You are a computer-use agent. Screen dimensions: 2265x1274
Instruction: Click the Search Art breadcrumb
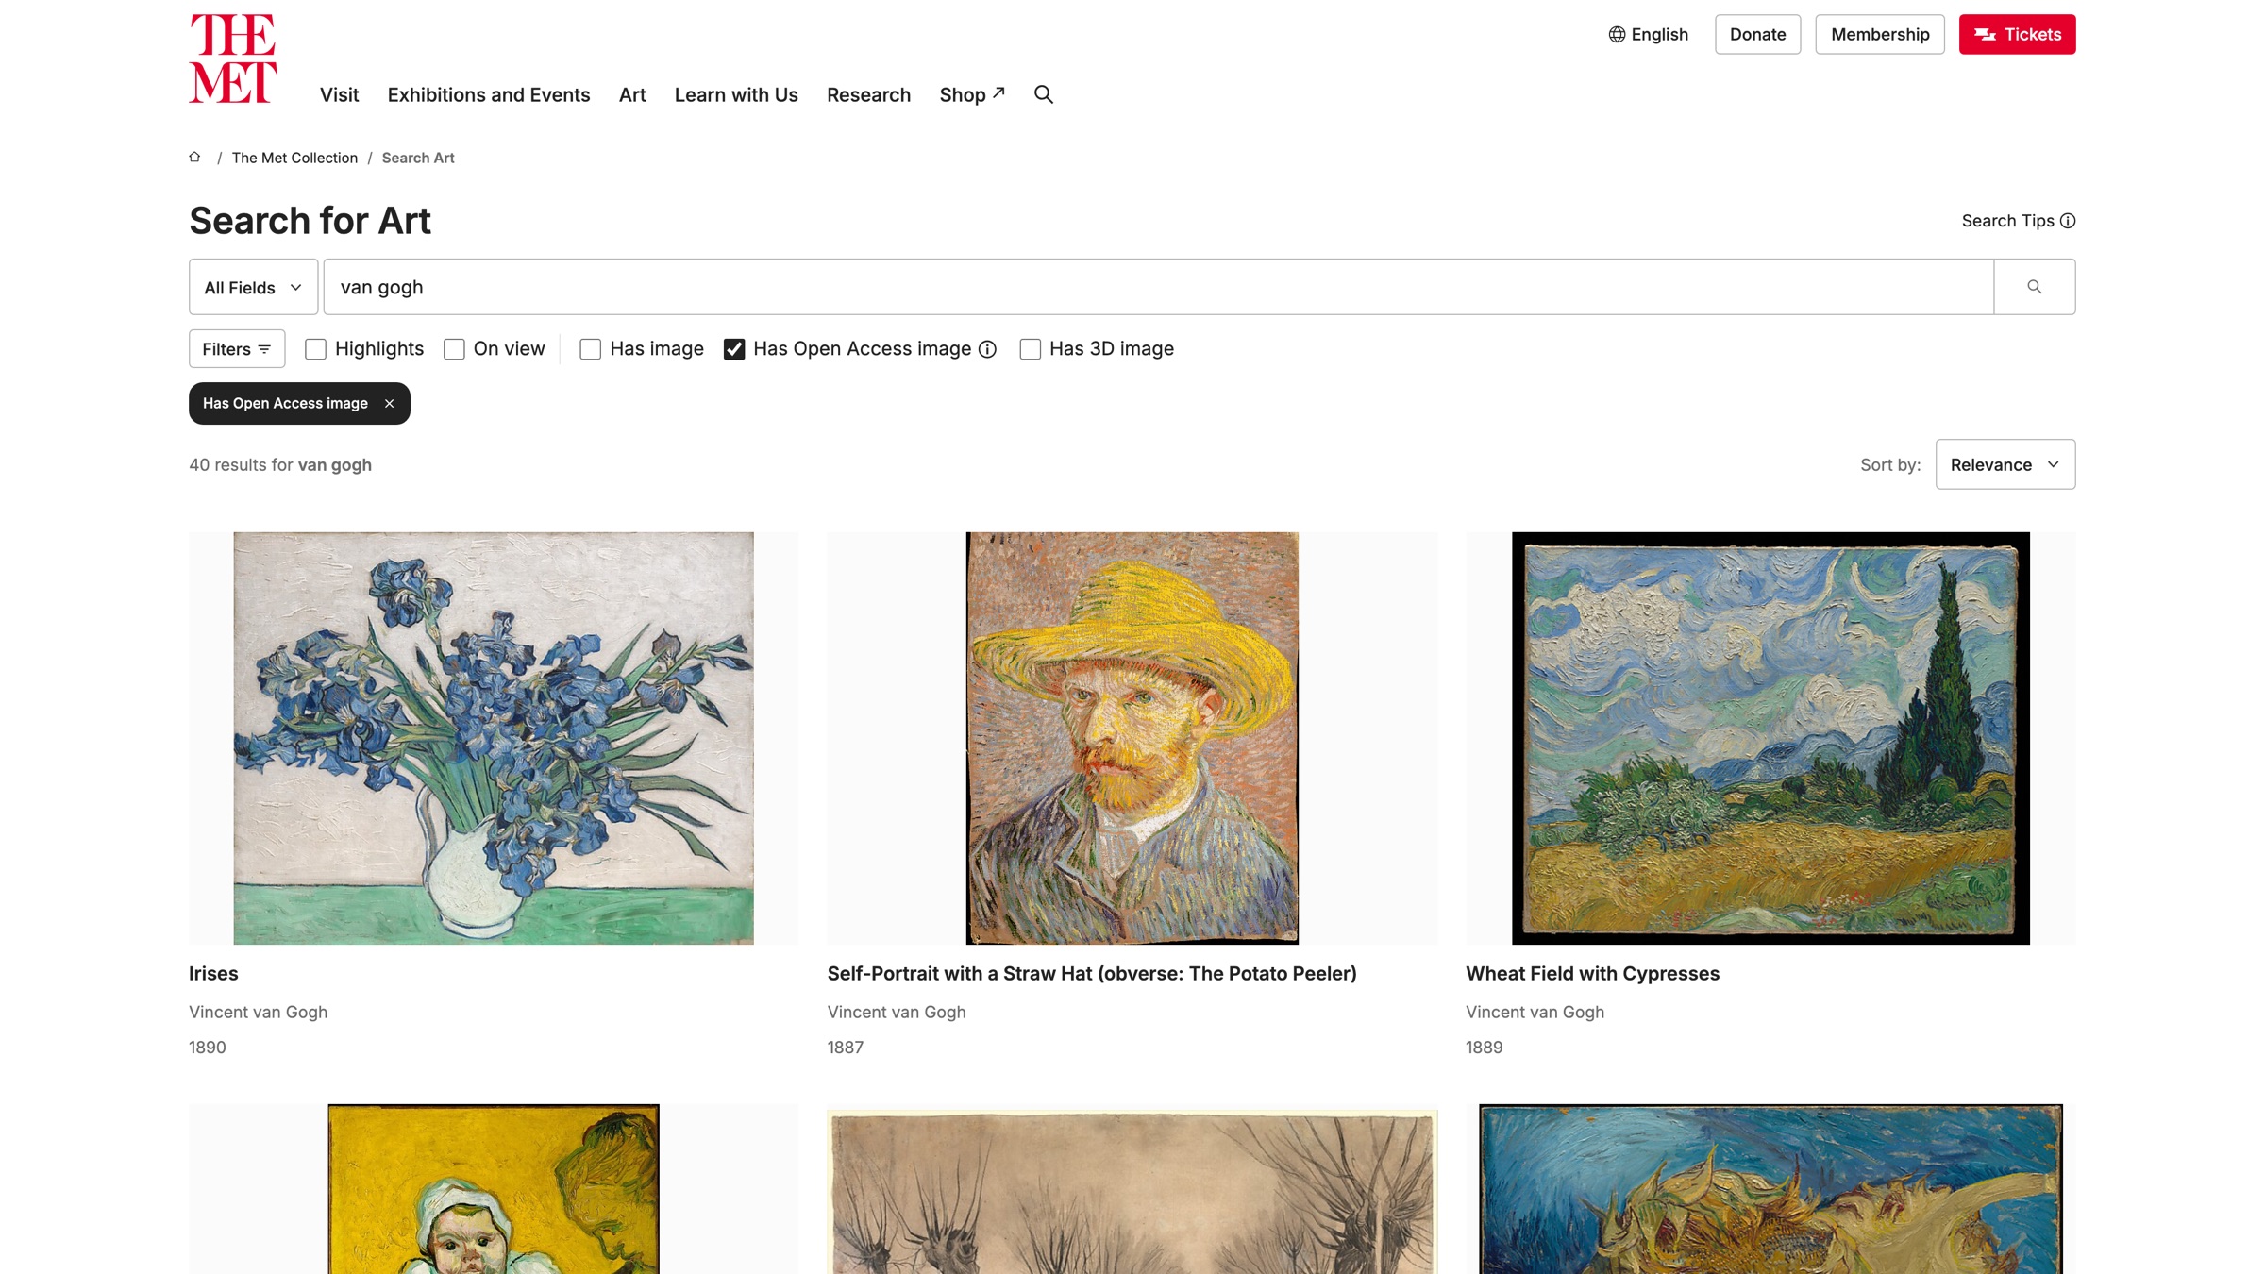point(418,158)
